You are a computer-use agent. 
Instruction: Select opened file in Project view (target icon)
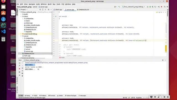click(x=40, y=10)
